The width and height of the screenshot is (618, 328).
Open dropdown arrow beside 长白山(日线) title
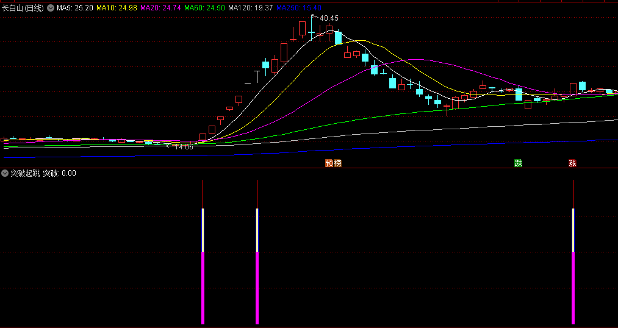tap(50, 8)
